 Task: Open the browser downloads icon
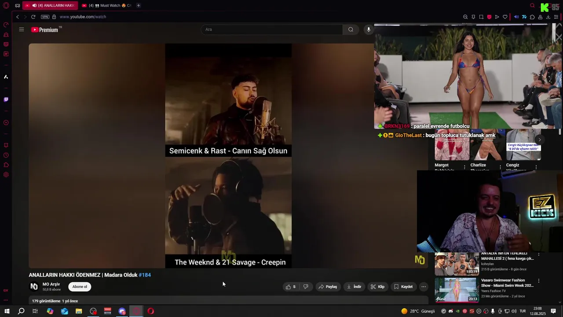[548, 17]
